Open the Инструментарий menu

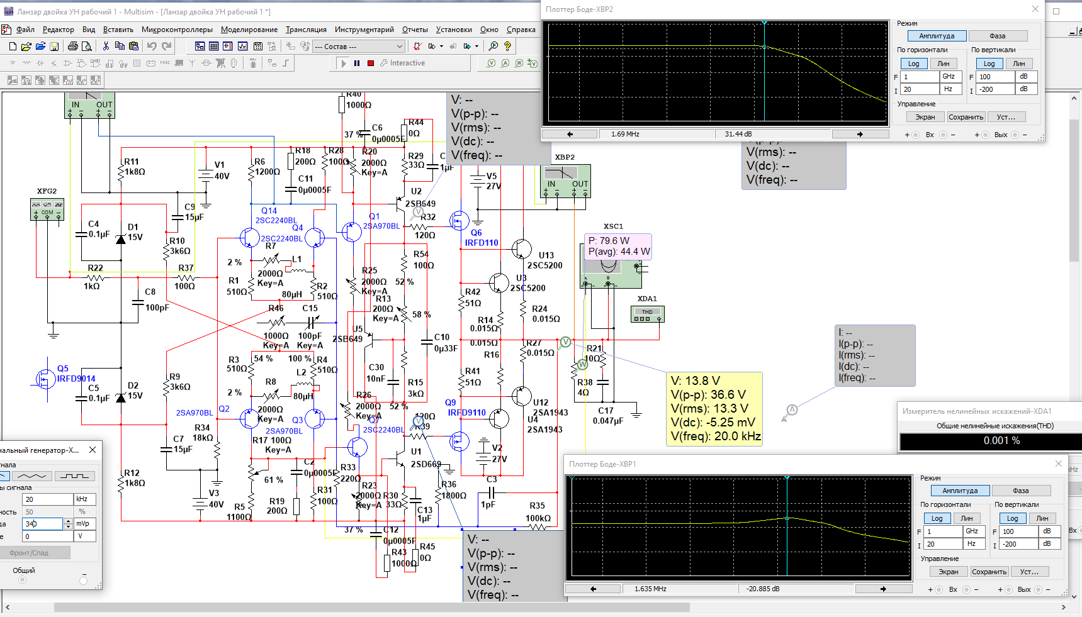(364, 30)
